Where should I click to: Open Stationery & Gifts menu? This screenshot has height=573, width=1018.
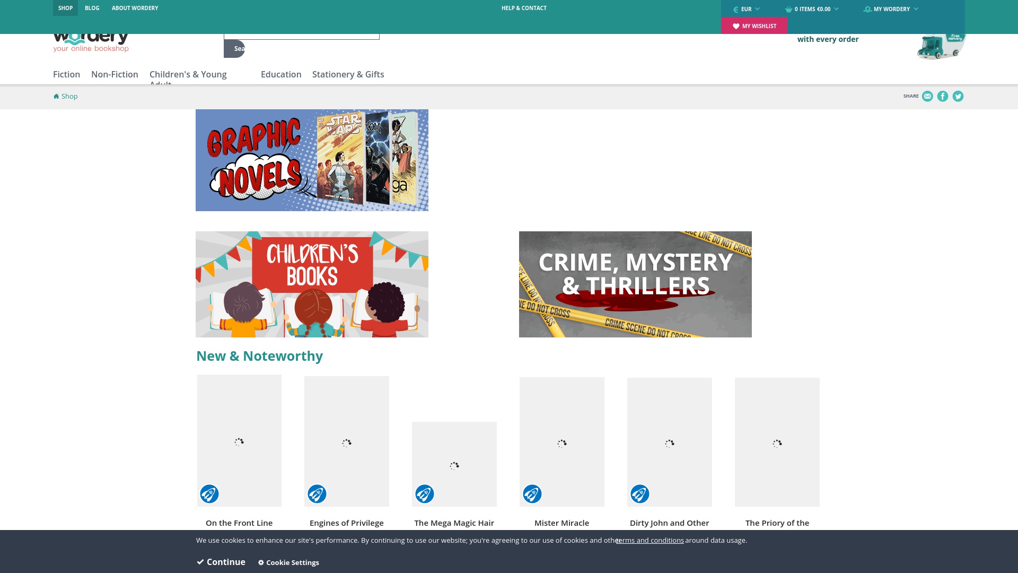[x=348, y=74]
